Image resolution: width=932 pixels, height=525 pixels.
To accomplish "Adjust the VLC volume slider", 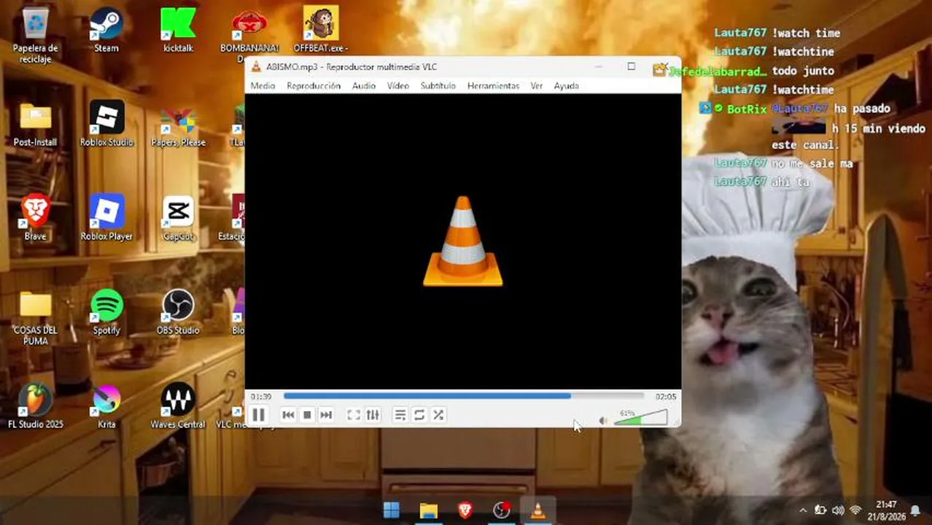I will tap(641, 418).
